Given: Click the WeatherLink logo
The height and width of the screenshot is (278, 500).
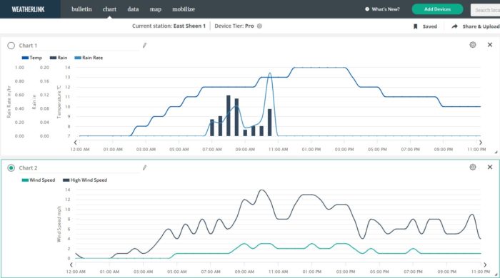Looking at the screenshot, I should point(28,9).
